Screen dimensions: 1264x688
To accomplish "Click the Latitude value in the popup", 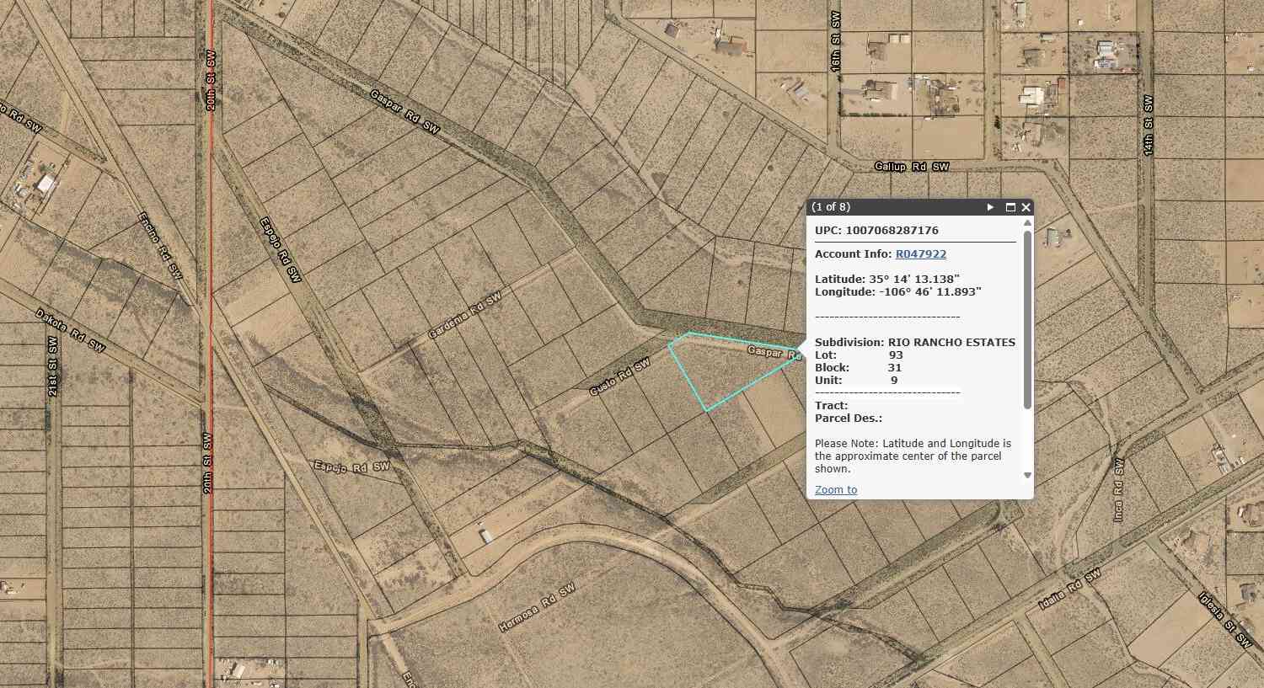I will [x=915, y=279].
